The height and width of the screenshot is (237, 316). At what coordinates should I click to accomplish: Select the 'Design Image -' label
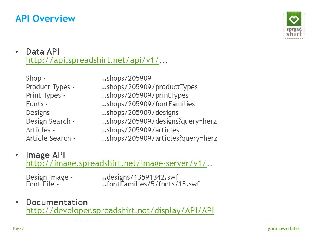[x=49, y=177]
